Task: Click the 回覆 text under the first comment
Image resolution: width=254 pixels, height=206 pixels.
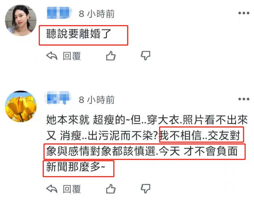Action: pos(72,56)
